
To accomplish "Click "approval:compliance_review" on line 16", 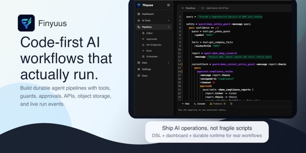I will point(215,72).
